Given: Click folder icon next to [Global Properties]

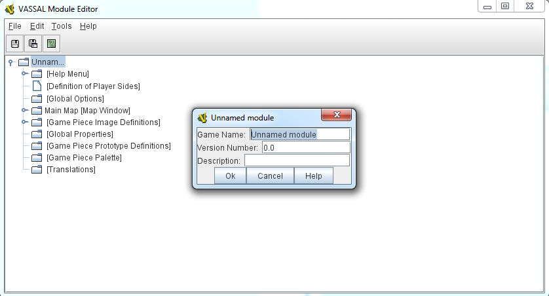Looking at the screenshot, I should pos(37,134).
